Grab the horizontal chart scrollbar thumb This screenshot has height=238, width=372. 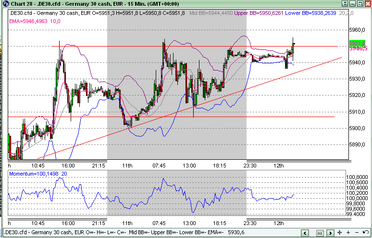point(320,233)
